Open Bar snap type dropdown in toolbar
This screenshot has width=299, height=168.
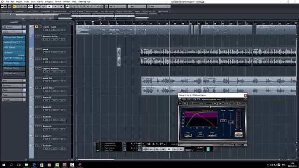click(x=137, y=7)
